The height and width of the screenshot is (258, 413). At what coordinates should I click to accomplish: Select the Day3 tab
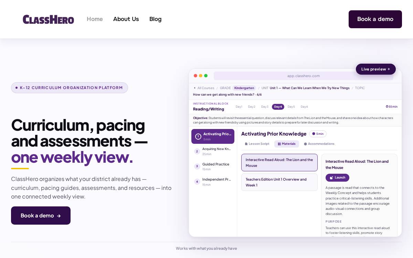pos(265,107)
